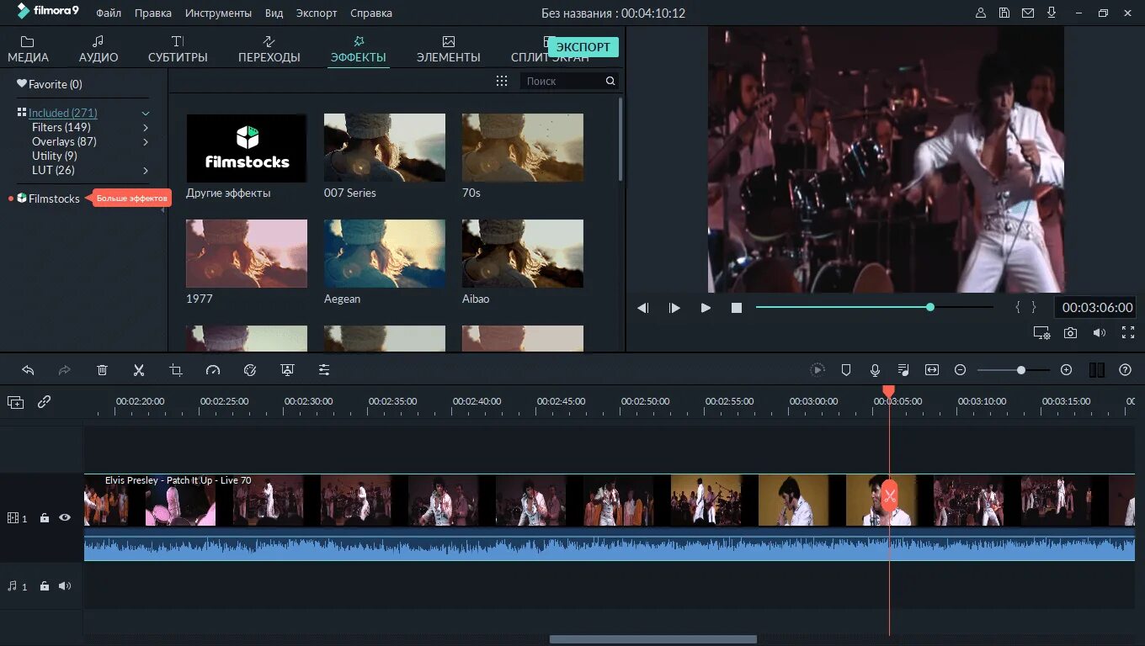Click the Больше эффектов tooltip button
1145x646 pixels.
pos(131,199)
